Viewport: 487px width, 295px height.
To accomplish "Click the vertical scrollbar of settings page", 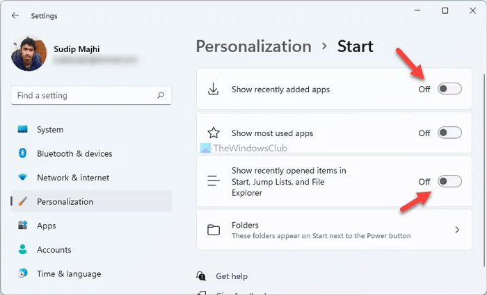I will coord(485,169).
